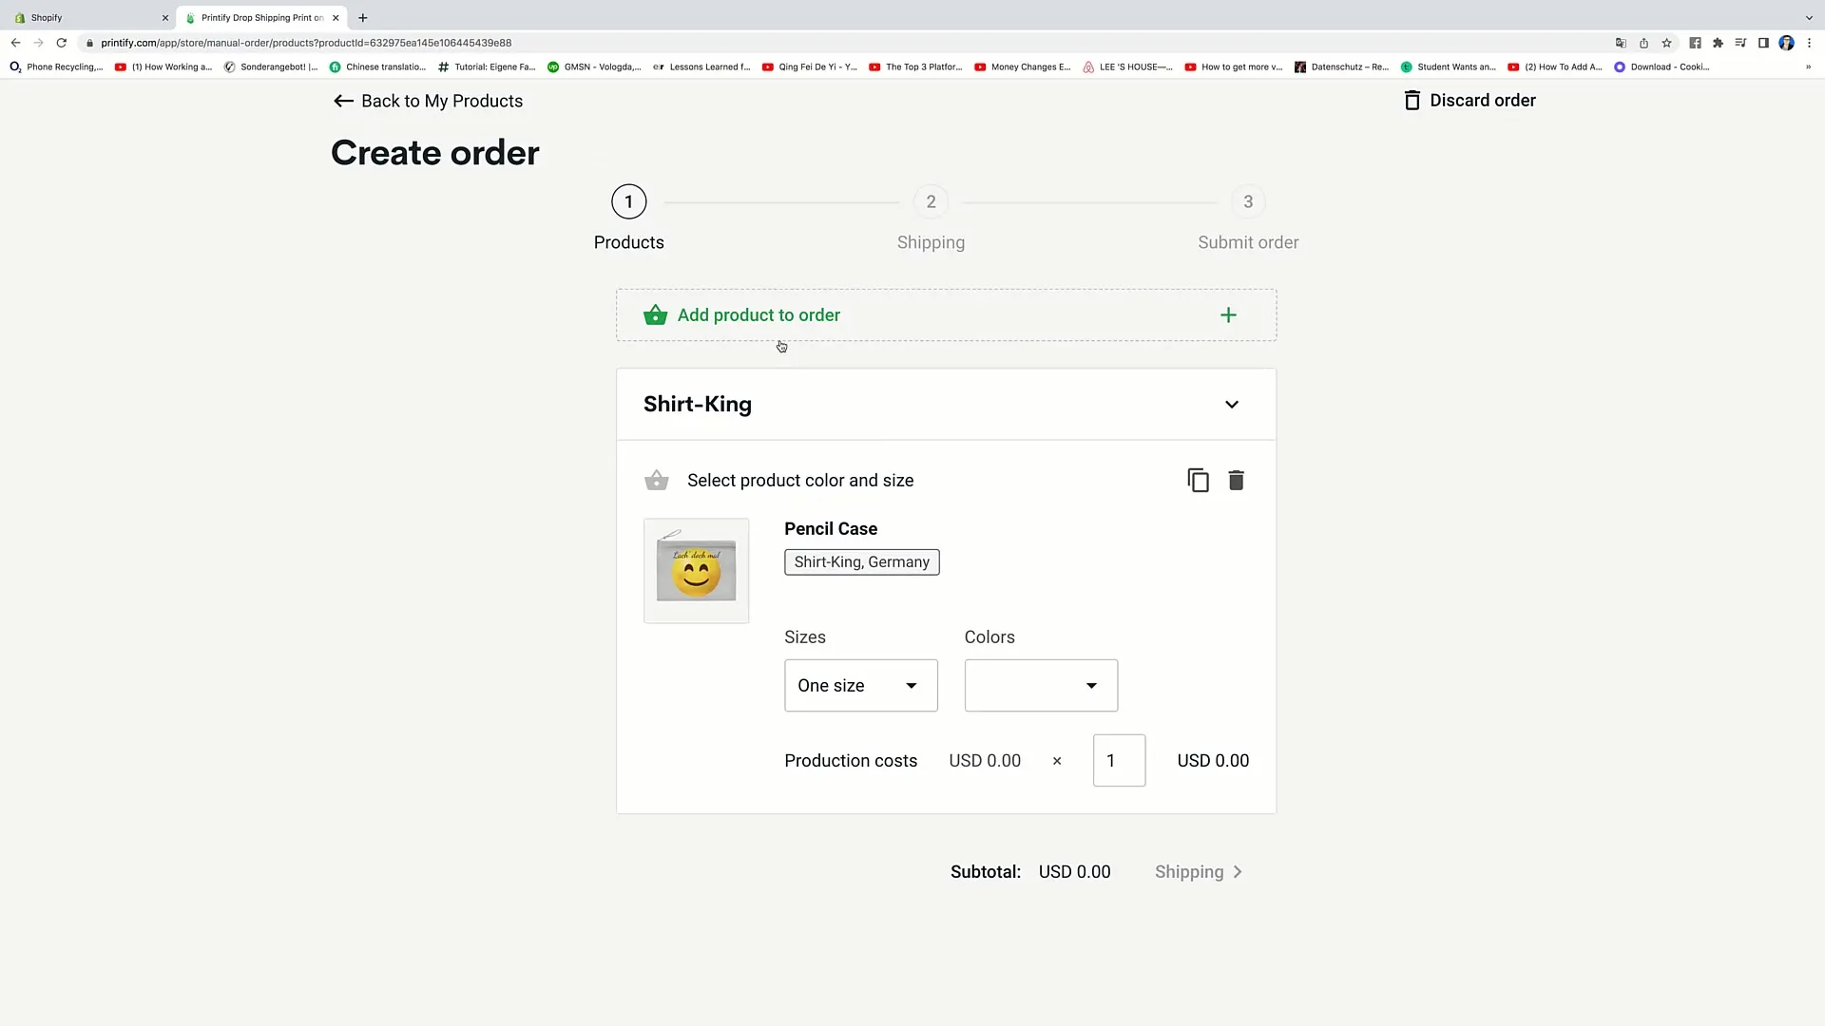The image size is (1825, 1026).
Task: Click the Shirt-King section heading
Action: [x=698, y=405]
